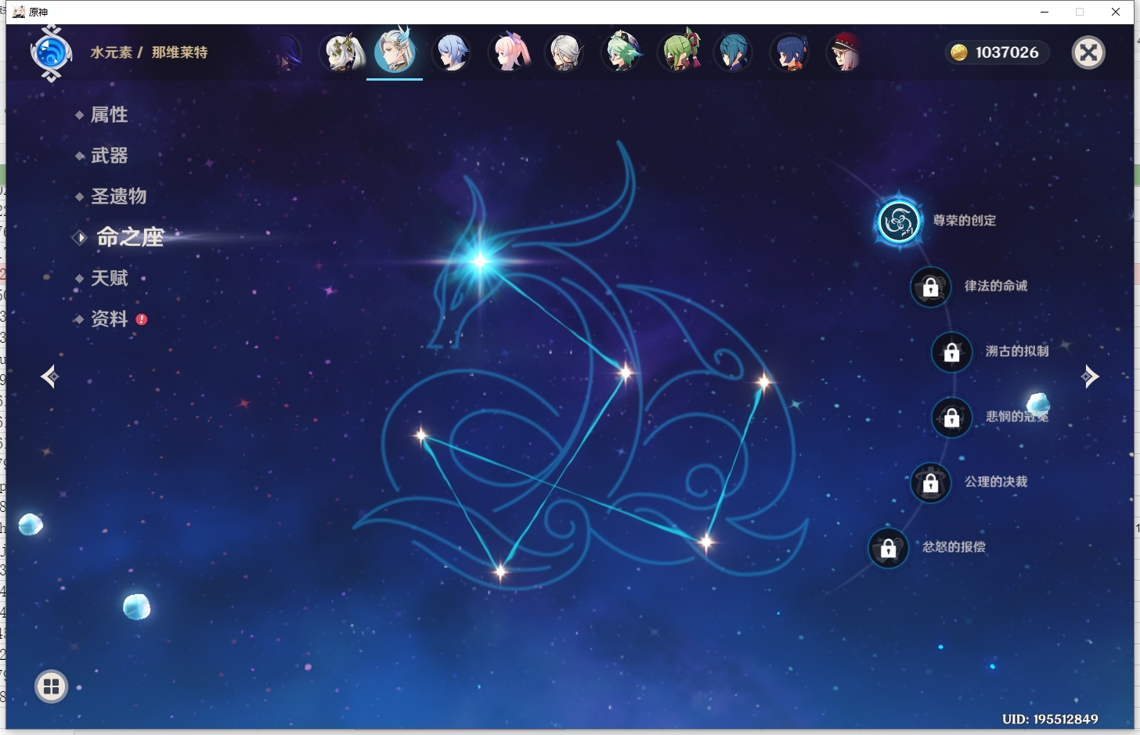Screen dimensions: 1140x735
Task: Click the 尊荣的创定 label text
Action: 965,221
